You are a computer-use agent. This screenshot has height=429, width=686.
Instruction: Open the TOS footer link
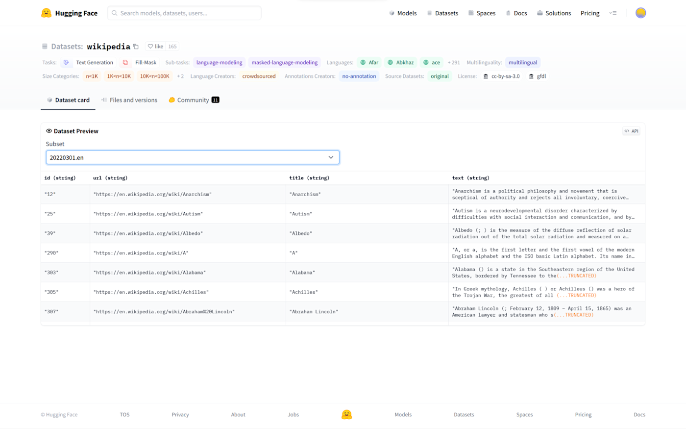(x=124, y=415)
